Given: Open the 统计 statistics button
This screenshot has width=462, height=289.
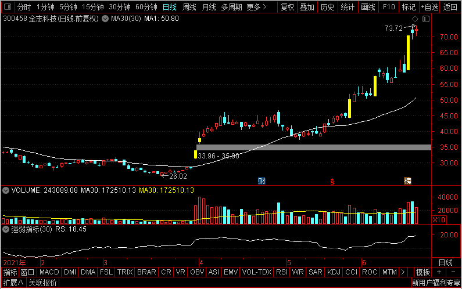Looking at the screenshot, I should (348, 7).
